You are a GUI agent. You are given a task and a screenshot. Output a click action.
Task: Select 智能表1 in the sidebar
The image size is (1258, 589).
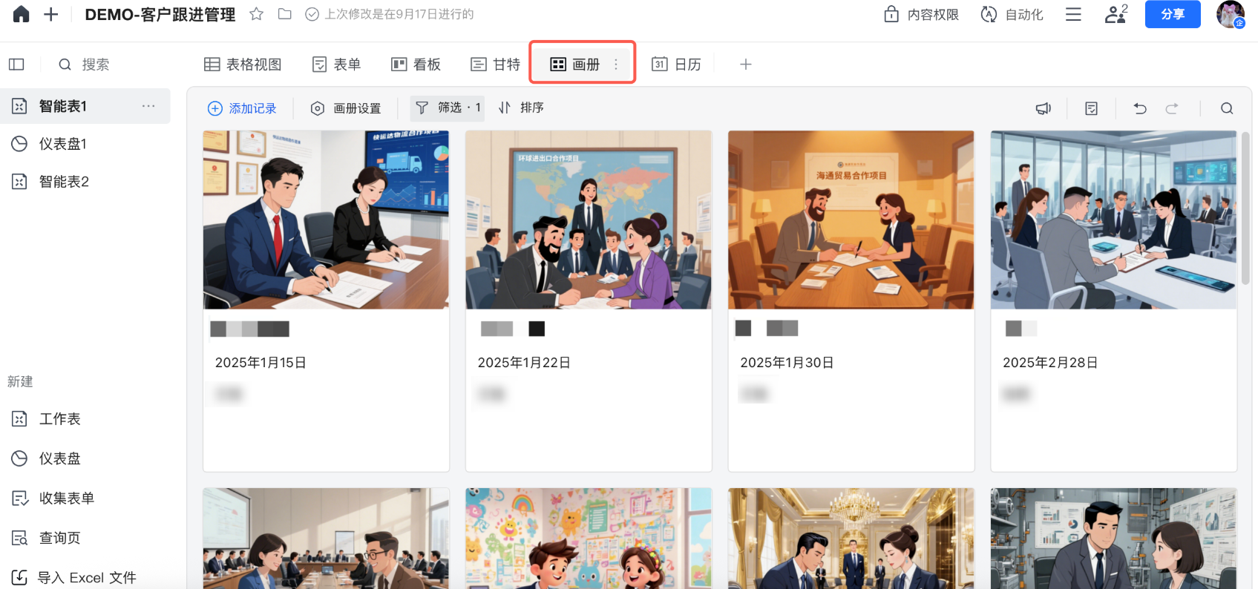(85, 106)
